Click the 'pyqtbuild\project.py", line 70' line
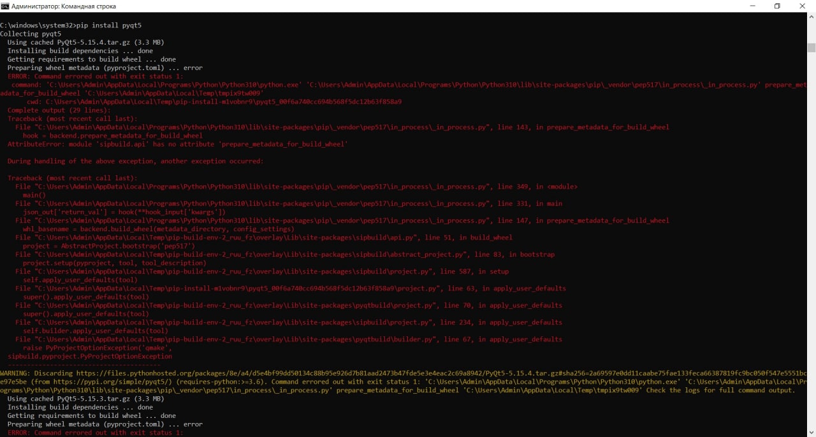This screenshot has height=437, width=816. tap(289, 305)
